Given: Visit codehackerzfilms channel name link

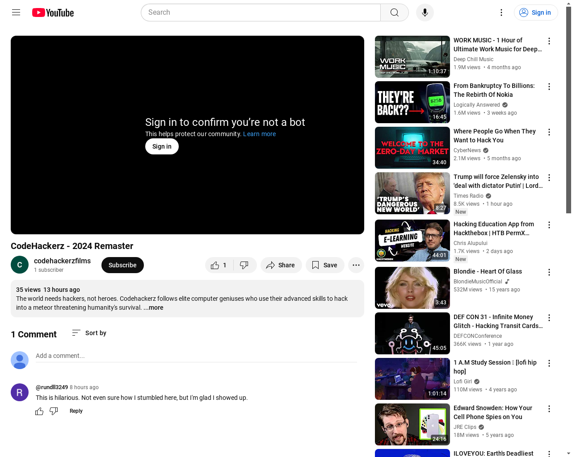Looking at the screenshot, I should [62, 261].
